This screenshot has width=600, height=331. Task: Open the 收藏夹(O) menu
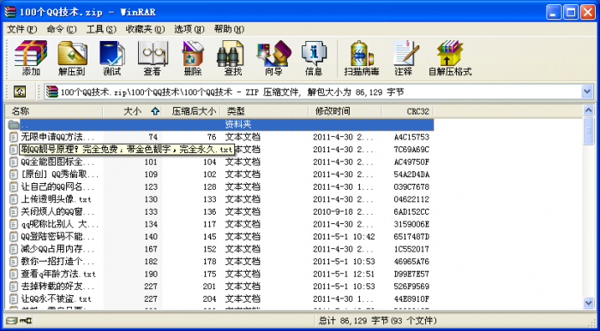pyautogui.click(x=145, y=29)
